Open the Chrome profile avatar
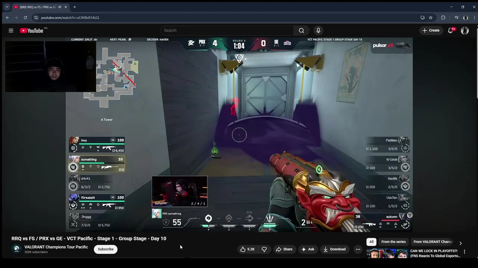 [x=465, y=17]
